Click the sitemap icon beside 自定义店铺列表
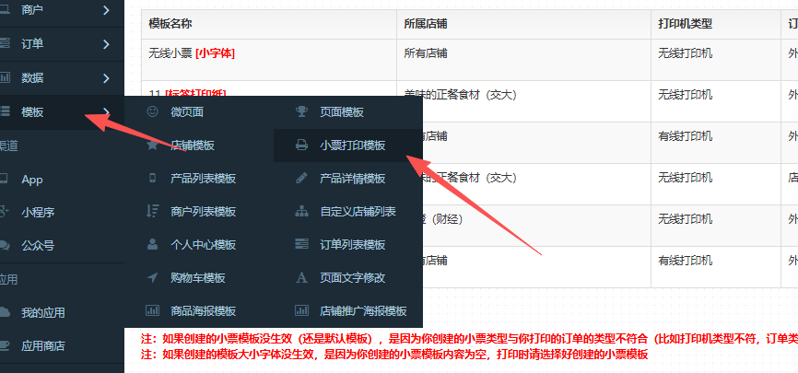798x373 pixels. [x=301, y=211]
